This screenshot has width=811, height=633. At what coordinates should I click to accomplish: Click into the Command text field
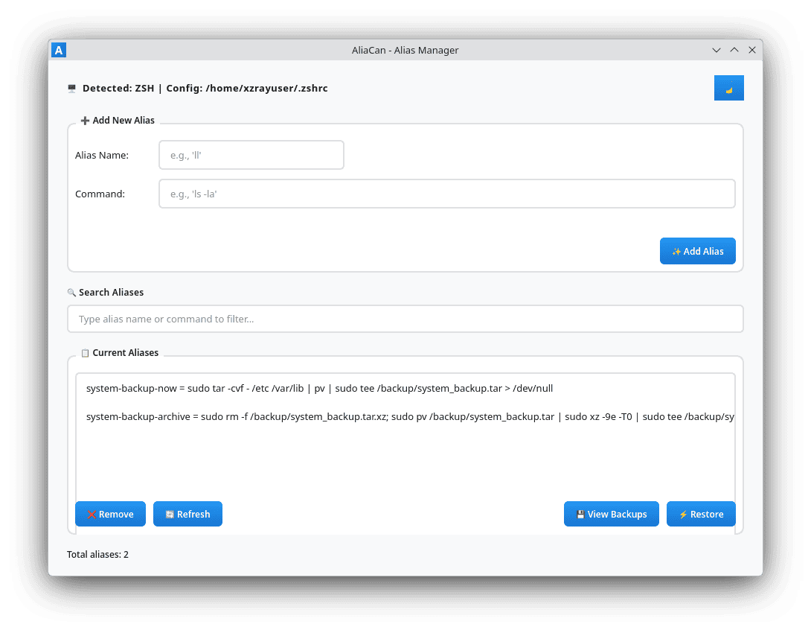click(x=446, y=194)
